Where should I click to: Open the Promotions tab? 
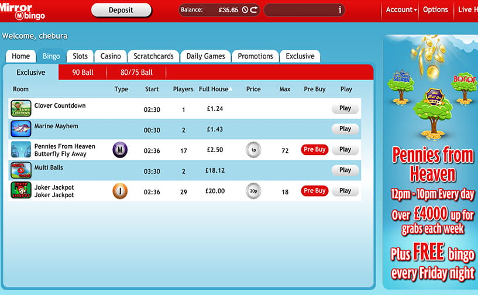256,56
